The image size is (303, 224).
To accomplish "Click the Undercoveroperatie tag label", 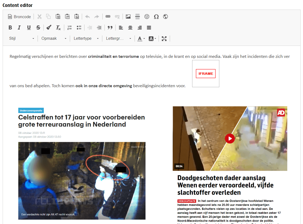I will 31,110.
